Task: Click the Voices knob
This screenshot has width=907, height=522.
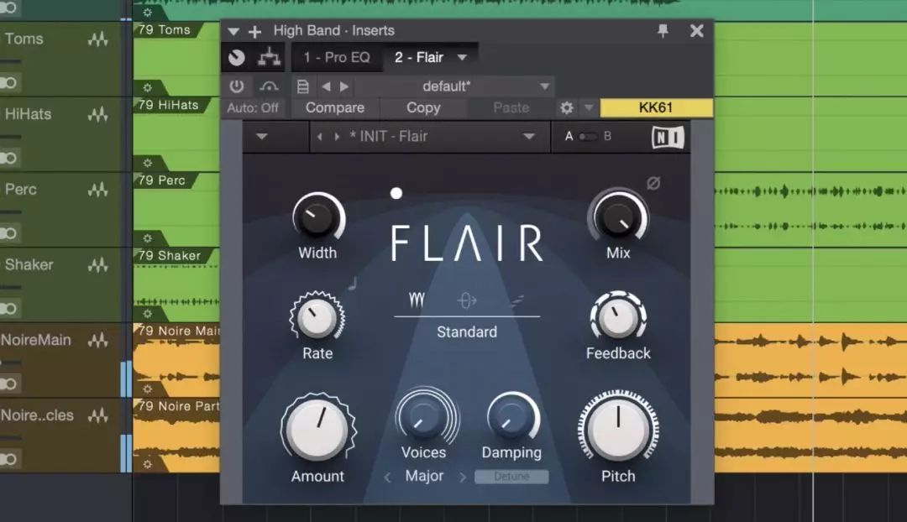Action: click(x=424, y=417)
